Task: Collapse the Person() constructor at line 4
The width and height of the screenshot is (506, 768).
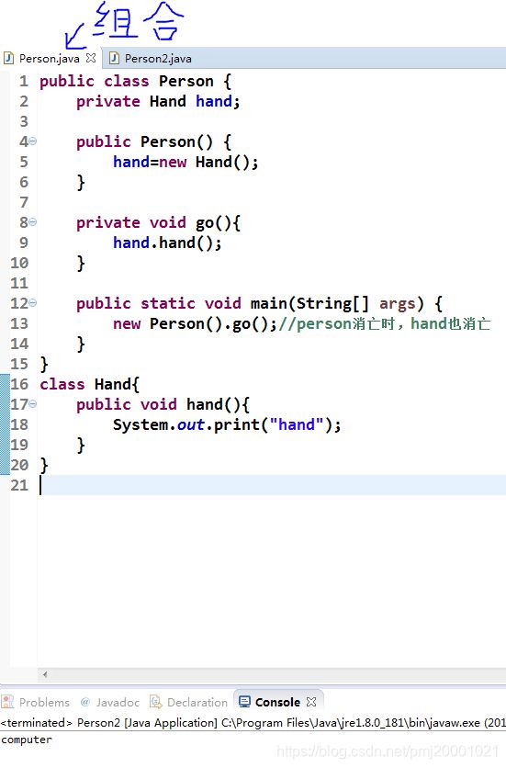Action: pos(33,141)
